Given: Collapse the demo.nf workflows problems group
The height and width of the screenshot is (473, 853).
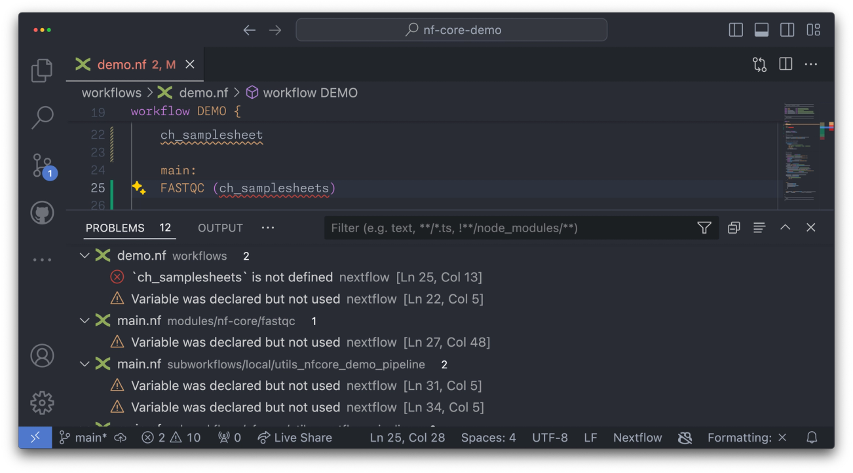Looking at the screenshot, I should click(x=85, y=256).
